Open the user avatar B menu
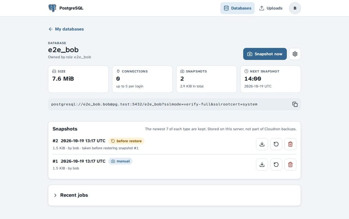Viewport: 349px width, 219px height. click(x=295, y=8)
